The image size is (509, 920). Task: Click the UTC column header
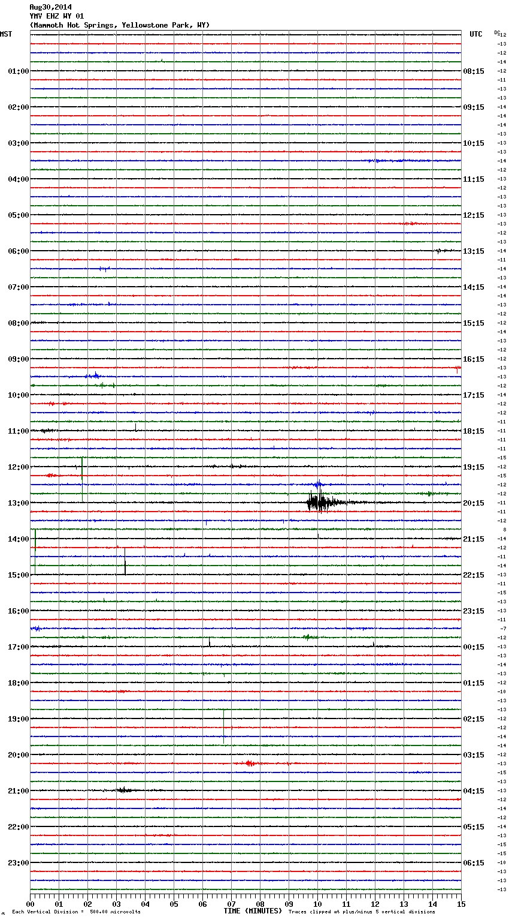tap(476, 34)
